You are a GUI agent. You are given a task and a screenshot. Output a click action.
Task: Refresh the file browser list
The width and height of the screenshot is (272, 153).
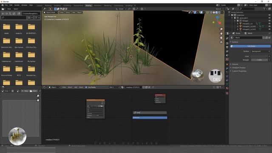tap(14, 13)
